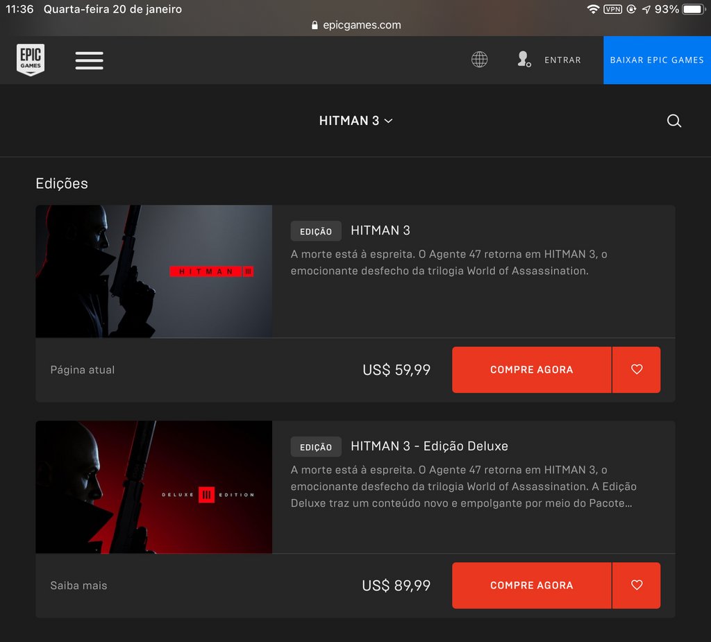
Task: Click COMPRE AGORA for US$ 59,99 edition
Action: pos(531,369)
